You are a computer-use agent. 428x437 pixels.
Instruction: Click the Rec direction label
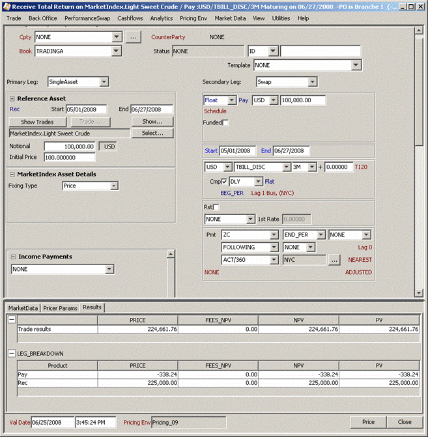click(15, 109)
